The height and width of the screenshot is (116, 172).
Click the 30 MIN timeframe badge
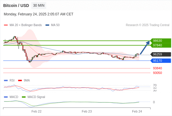point(39,6)
